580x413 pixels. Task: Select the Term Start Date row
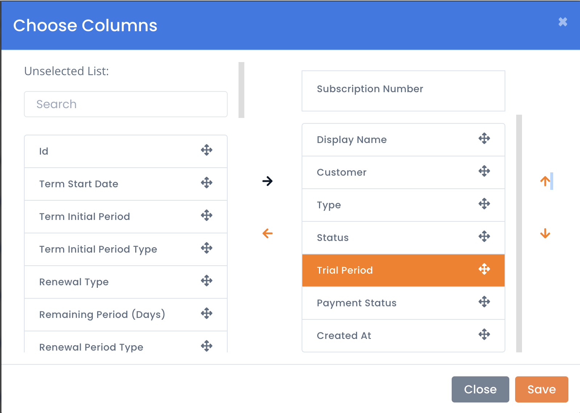pyautogui.click(x=126, y=184)
